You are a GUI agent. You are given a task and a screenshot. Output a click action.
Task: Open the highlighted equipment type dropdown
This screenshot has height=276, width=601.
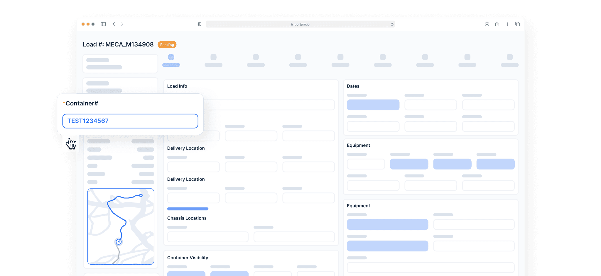409,164
